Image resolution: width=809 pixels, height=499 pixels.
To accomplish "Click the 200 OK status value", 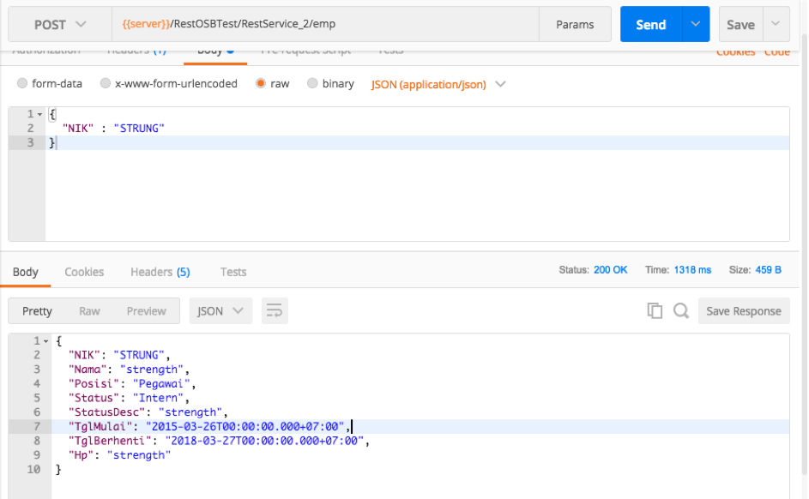I will point(610,269).
